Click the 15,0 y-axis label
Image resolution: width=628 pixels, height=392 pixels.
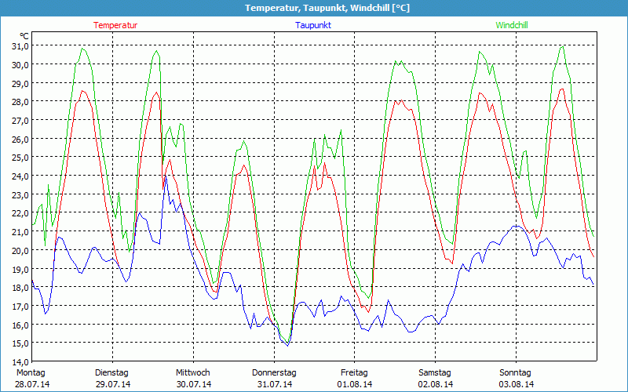tap(20, 343)
